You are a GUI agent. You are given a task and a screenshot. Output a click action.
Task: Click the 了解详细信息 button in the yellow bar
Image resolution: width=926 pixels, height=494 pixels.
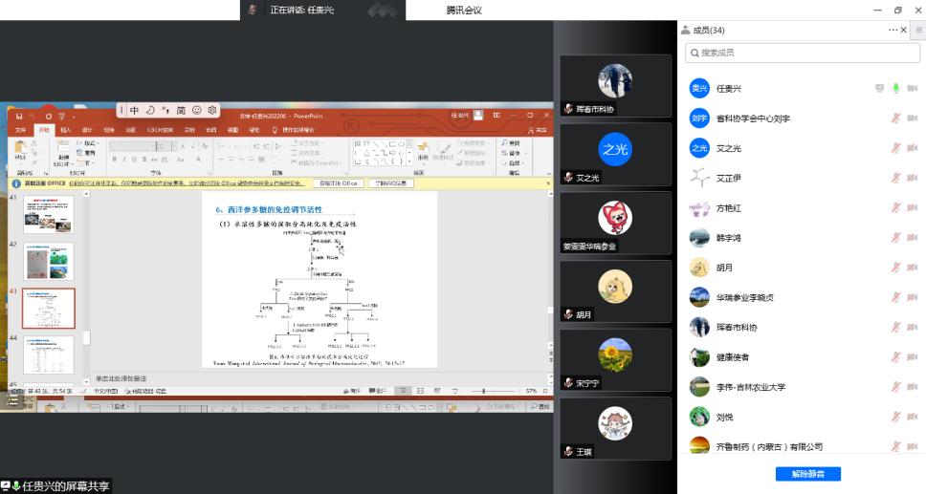pos(389,183)
